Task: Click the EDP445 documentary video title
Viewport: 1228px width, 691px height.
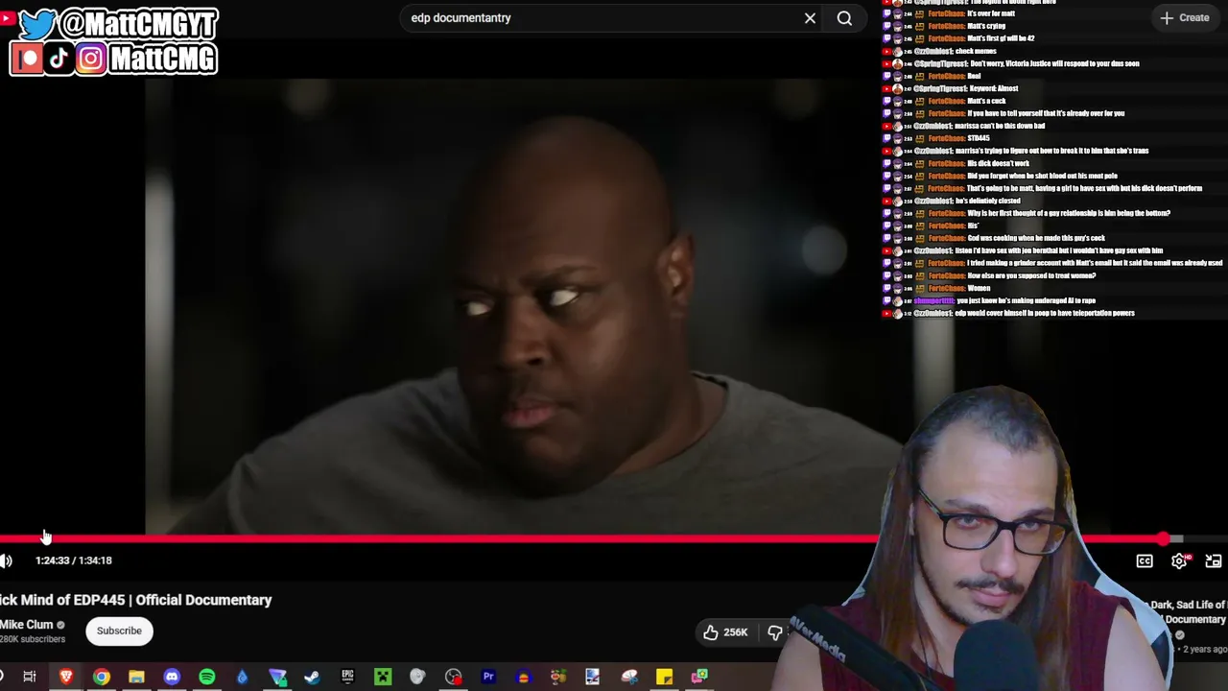Action: 136,600
